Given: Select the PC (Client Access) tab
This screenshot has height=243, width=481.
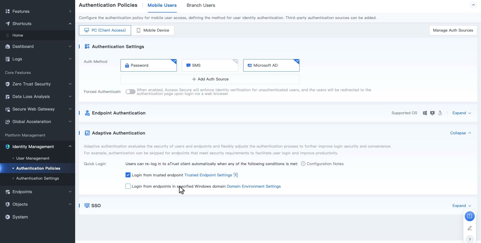Looking at the screenshot, I should 105,30.
